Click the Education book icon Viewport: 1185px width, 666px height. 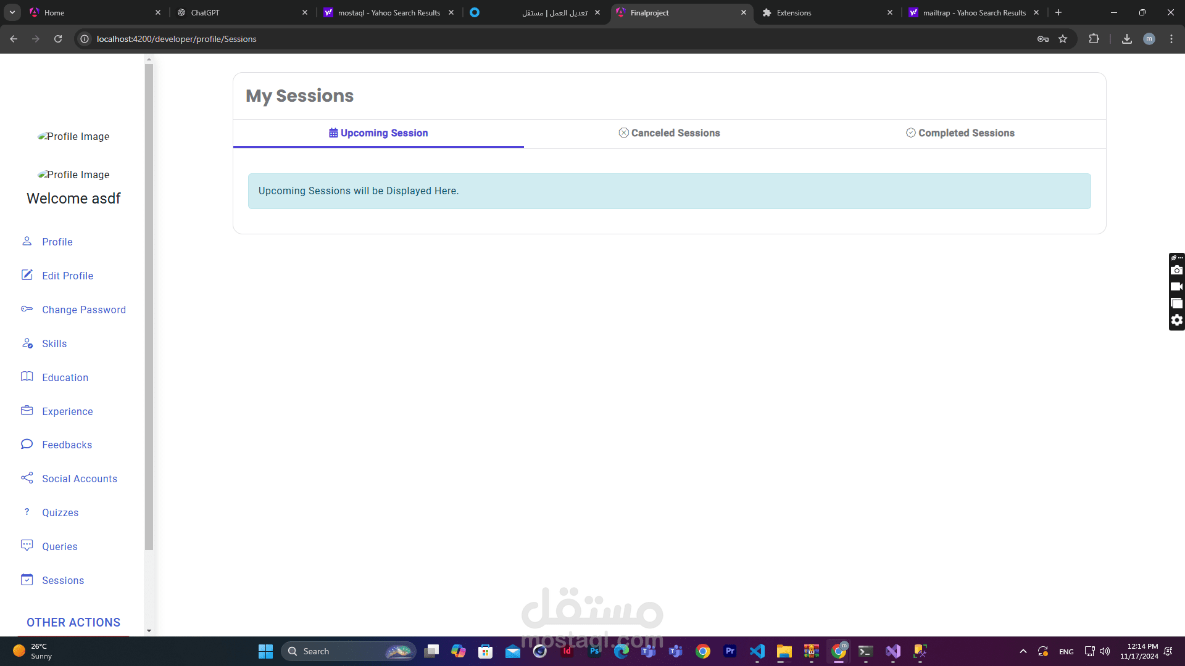pos(27,377)
